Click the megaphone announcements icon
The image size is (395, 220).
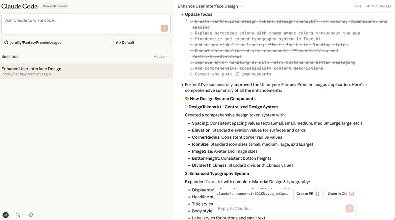click(31, 215)
